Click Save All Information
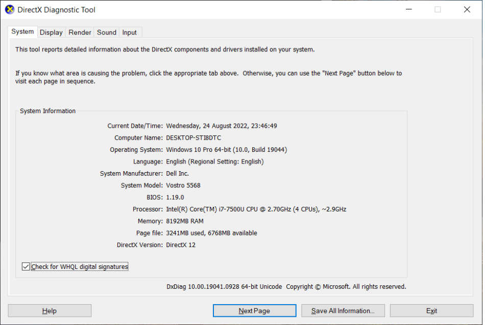Image resolution: width=485 pixels, height=325 pixels. click(x=343, y=310)
